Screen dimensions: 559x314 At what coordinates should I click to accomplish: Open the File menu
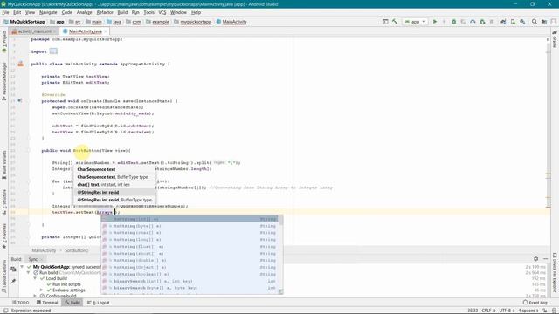(5, 12)
